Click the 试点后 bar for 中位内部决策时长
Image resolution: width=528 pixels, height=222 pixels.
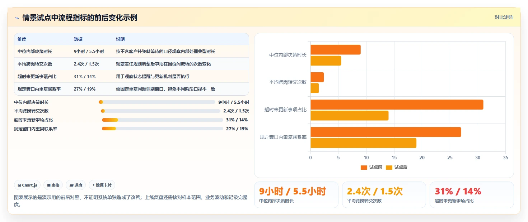point(326,61)
